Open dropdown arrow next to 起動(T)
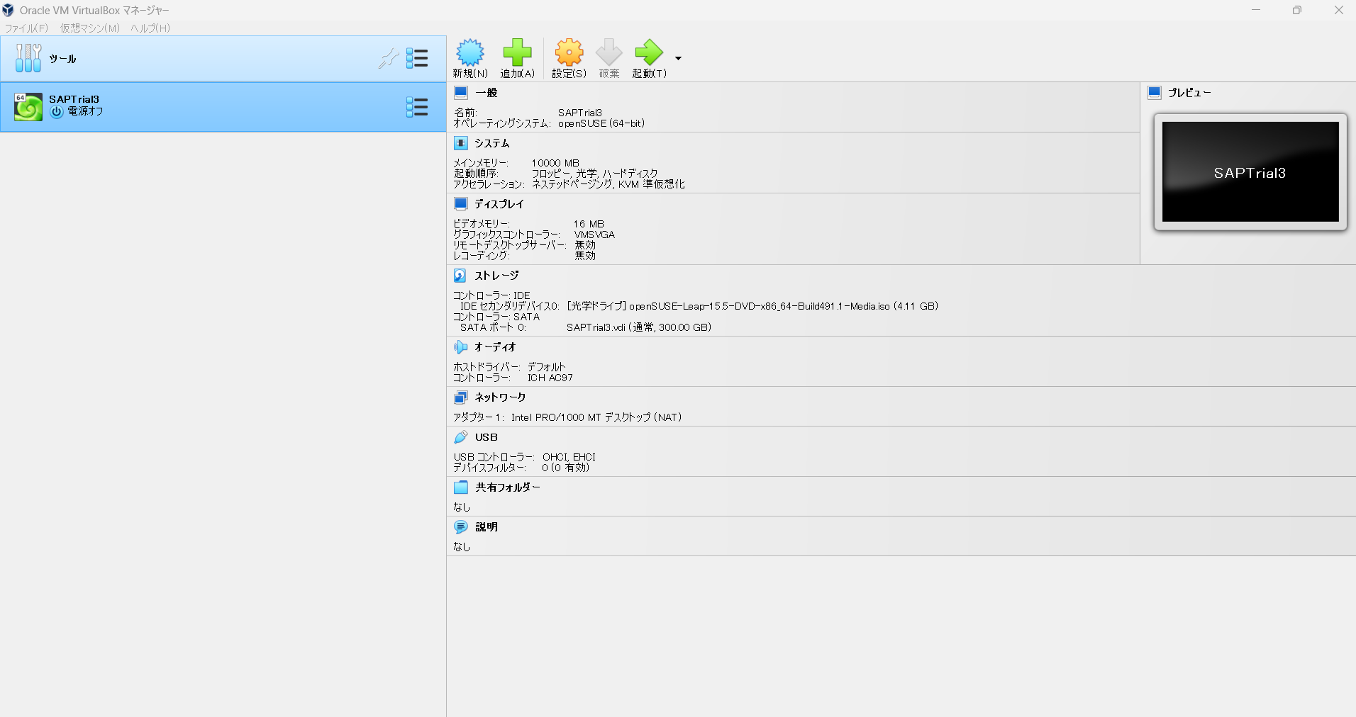The width and height of the screenshot is (1356, 717). tap(678, 59)
